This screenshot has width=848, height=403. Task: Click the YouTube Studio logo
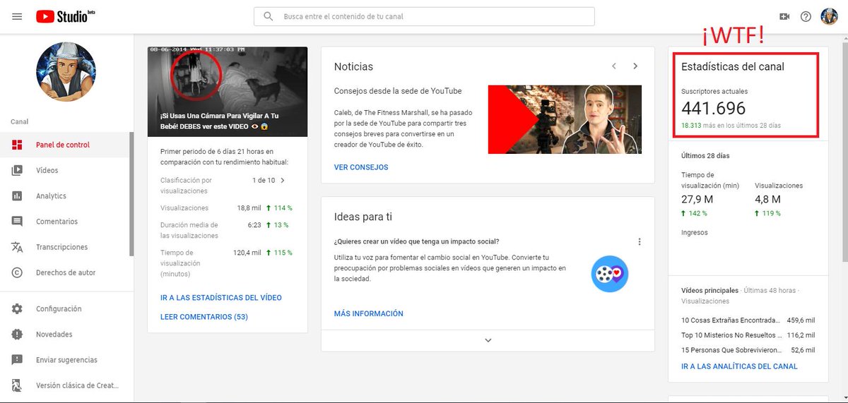[x=66, y=16]
